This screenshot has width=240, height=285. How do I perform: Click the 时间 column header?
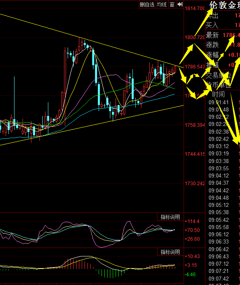(x=218, y=94)
